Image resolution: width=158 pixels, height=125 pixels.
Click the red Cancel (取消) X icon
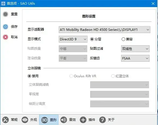coord(5,37)
